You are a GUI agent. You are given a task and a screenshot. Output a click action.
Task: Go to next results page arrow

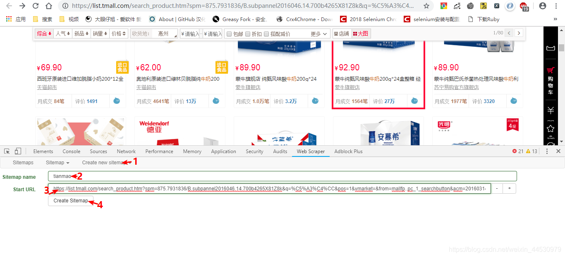[x=519, y=33]
